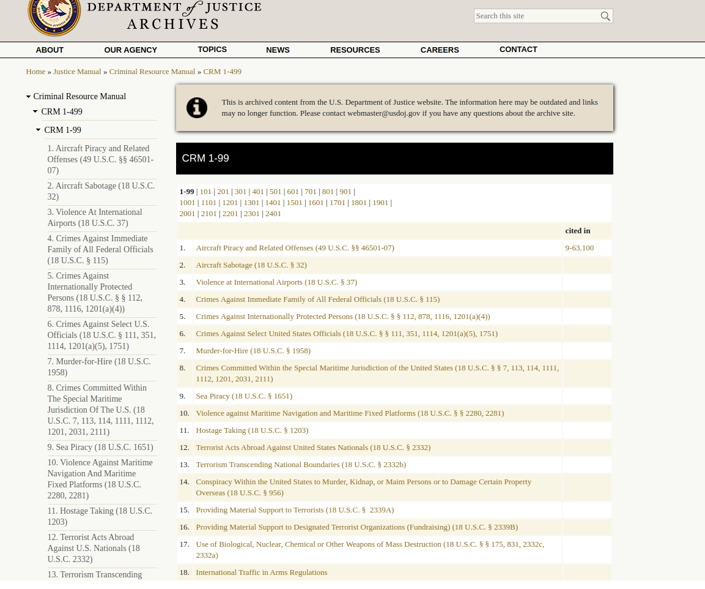This screenshot has height=589, width=705.
Task: Jump to section 901 page link
Action: (x=345, y=192)
